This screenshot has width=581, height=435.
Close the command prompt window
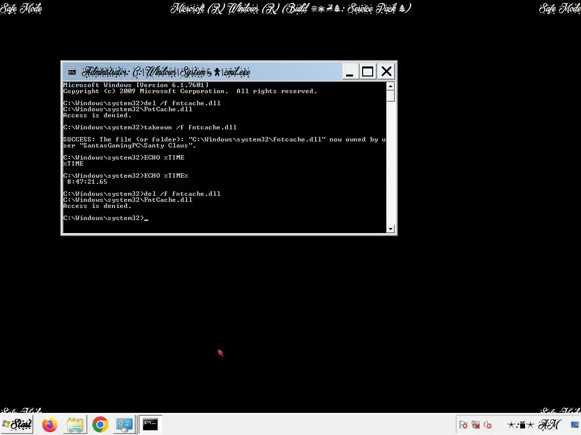click(386, 71)
